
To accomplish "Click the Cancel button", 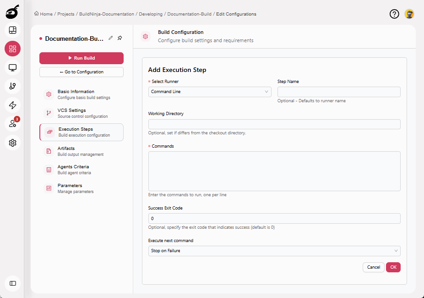I will pyautogui.click(x=373, y=267).
